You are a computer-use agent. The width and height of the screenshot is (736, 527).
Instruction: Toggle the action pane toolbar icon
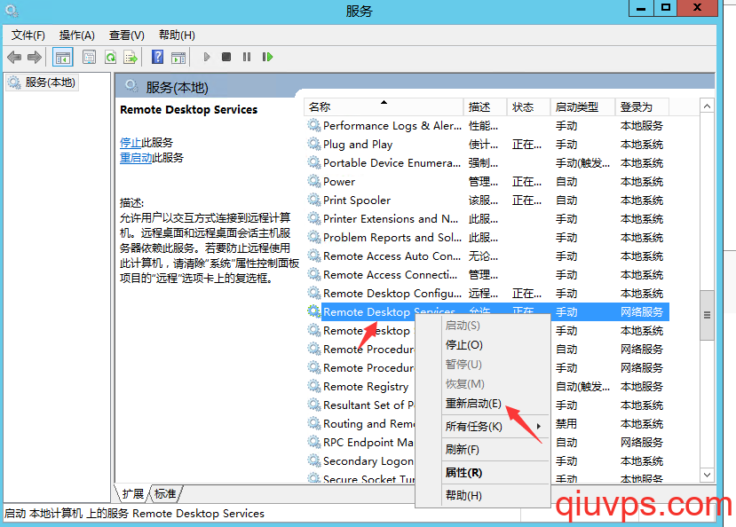point(178,57)
